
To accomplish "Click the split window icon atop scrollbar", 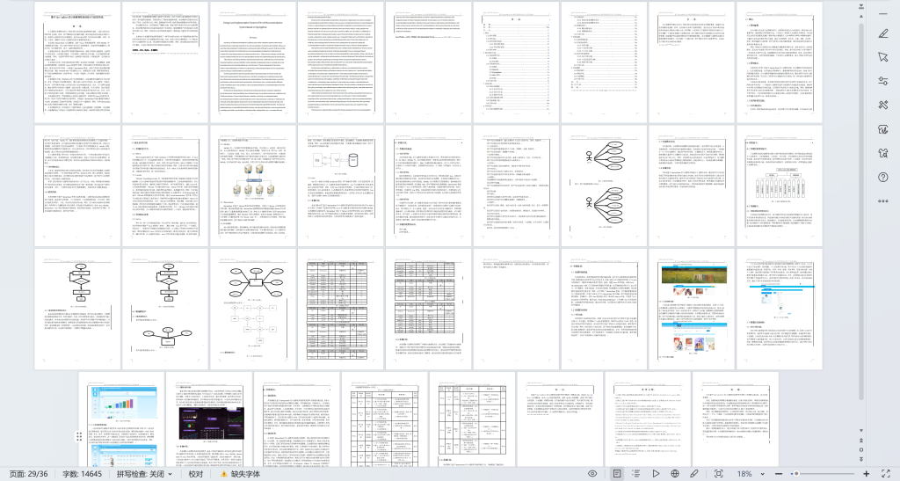I will [861, 7].
